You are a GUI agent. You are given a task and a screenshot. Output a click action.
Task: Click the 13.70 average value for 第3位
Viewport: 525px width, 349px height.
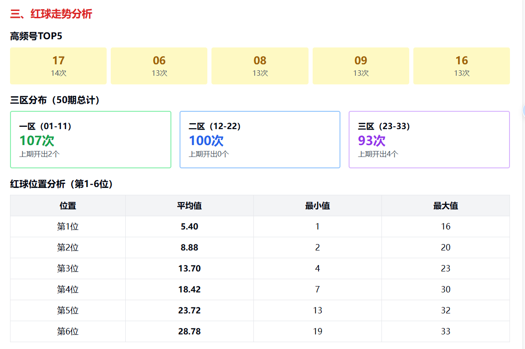tap(190, 269)
